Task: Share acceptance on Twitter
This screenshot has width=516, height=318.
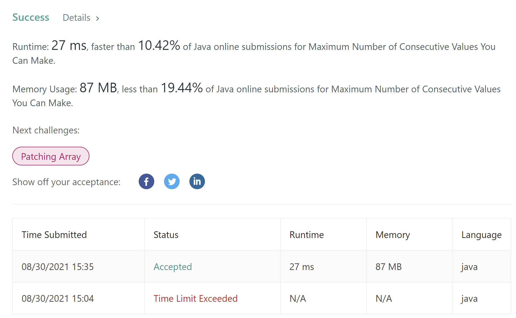Action: (172, 181)
